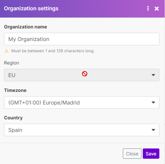This screenshot has height=164, width=165.
Task: Open the disabled Region EU dropdown
Action: point(82,75)
